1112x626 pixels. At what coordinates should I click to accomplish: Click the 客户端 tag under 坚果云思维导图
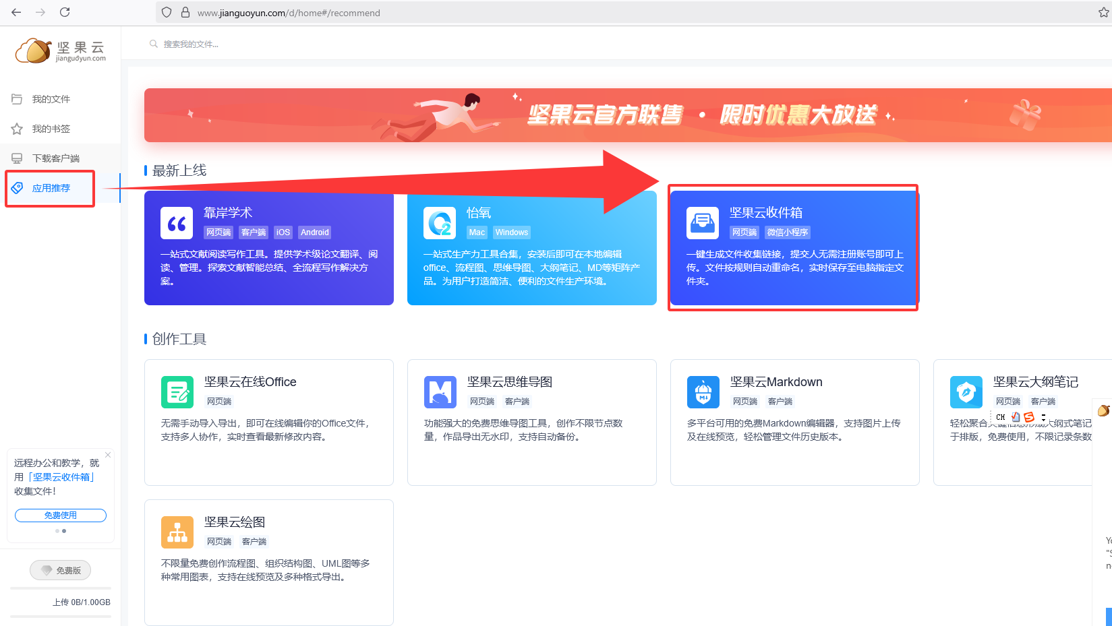point(517,402)
